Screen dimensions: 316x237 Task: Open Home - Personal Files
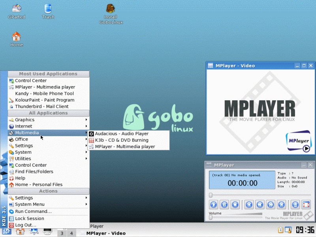click(49, 184)
